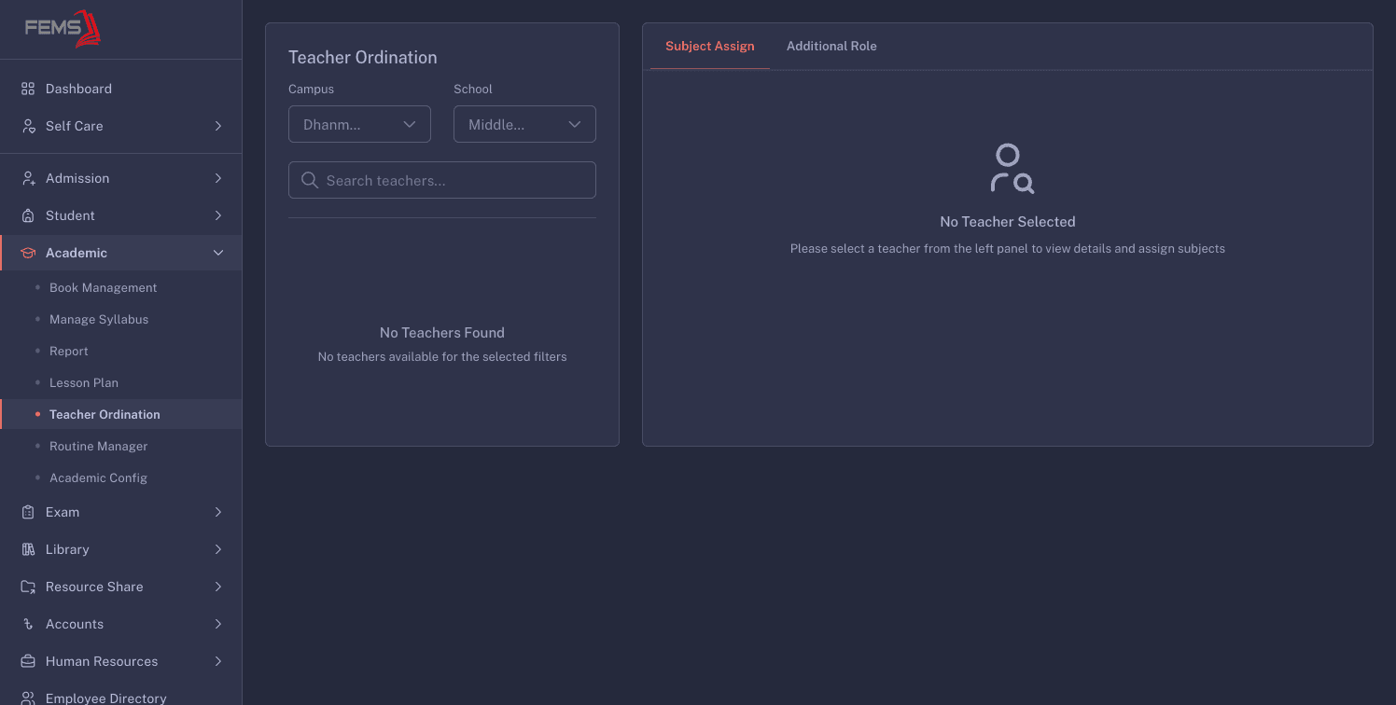Click the Admission user-plus icon
The image size is (1396, 705).
coord(28,178)
